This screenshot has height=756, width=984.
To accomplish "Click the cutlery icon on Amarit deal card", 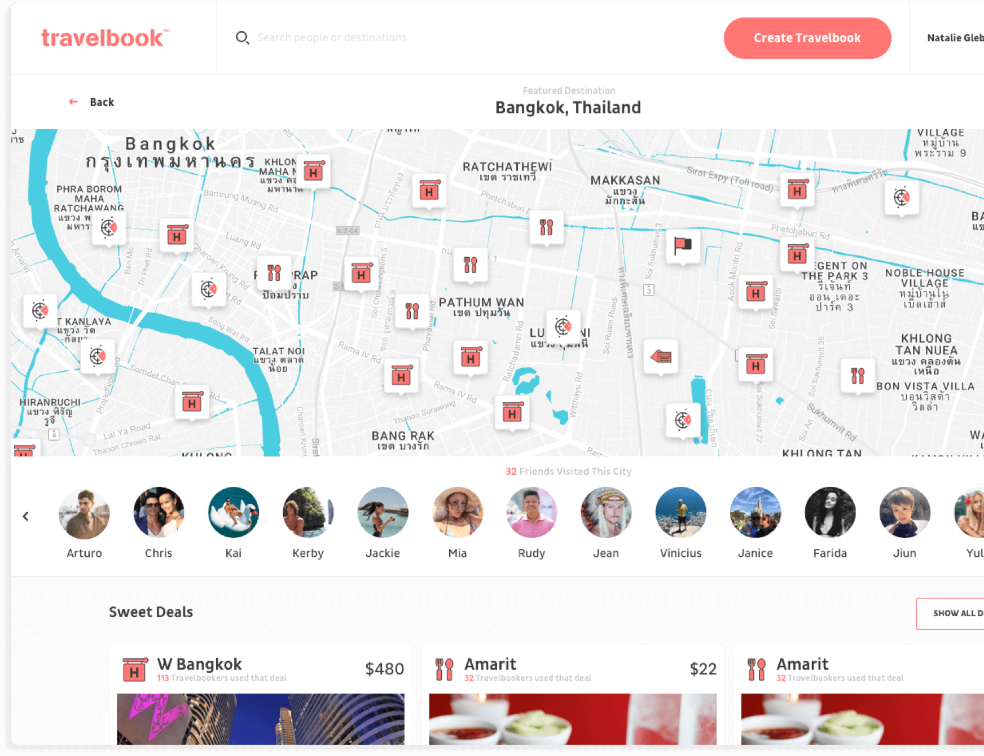I will pyautogui.click(x=445, y=669).
